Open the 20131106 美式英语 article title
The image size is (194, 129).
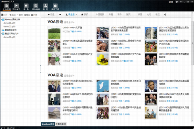click(x=78, y=42)
